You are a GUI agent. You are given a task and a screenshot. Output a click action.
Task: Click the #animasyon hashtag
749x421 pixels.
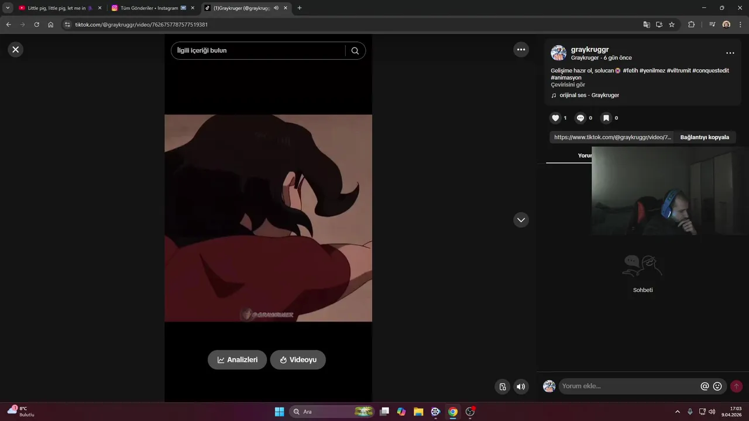[x=566, y=77]
